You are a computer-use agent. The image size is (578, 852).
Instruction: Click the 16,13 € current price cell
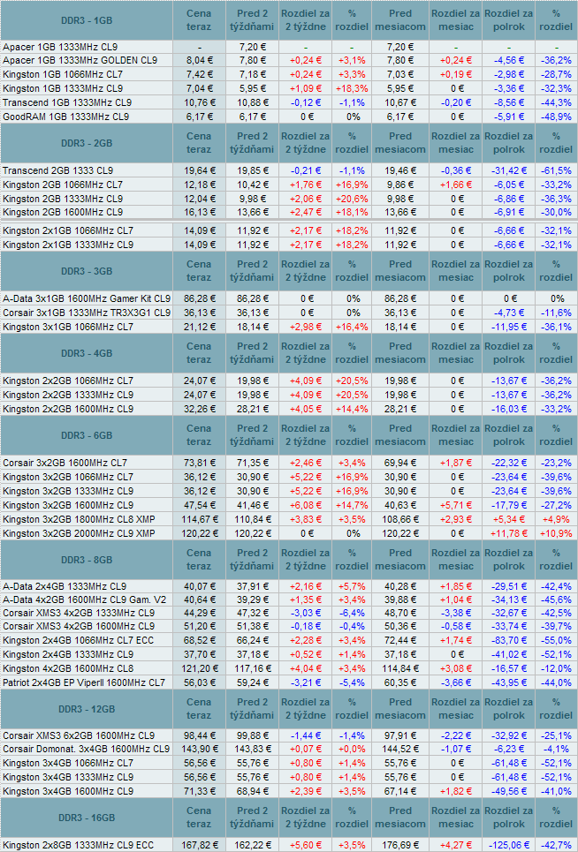click(200, 213)
